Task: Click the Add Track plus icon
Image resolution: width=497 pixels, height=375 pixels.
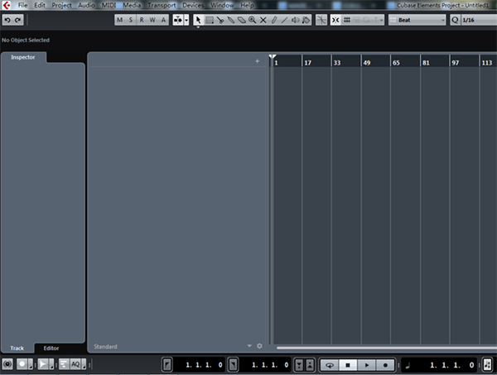Action: click(257, 61)
